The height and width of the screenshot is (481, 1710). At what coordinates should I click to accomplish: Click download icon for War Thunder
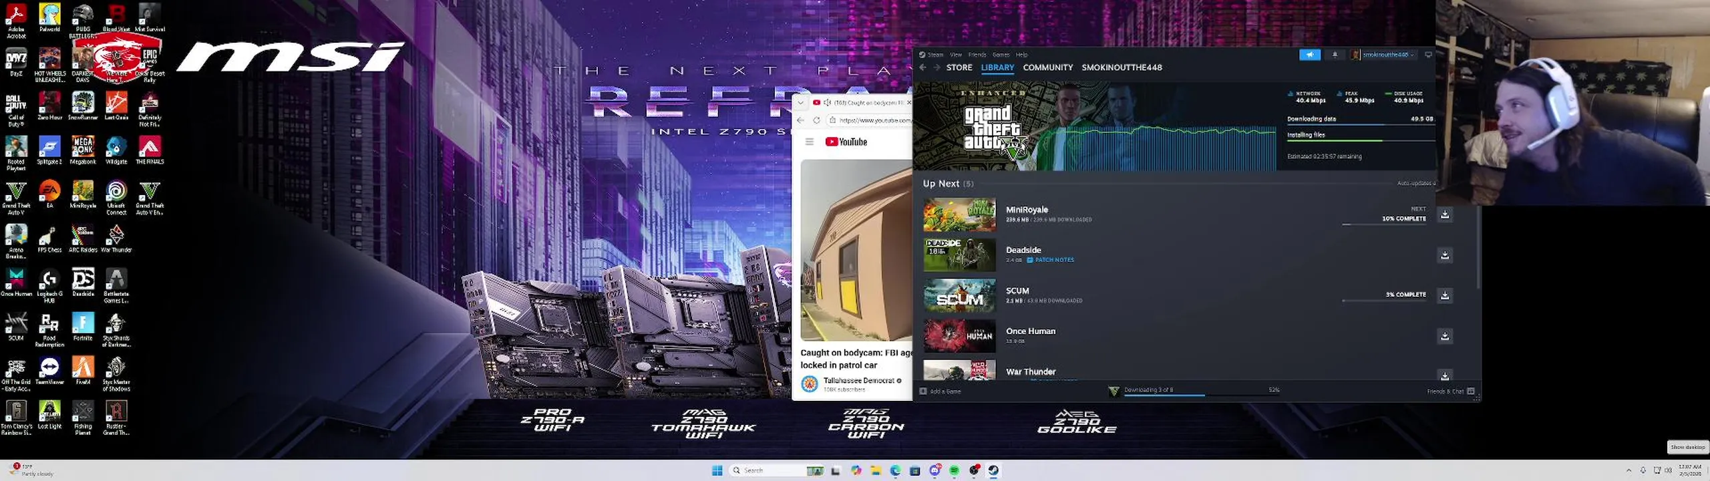tap(1445, 375)
